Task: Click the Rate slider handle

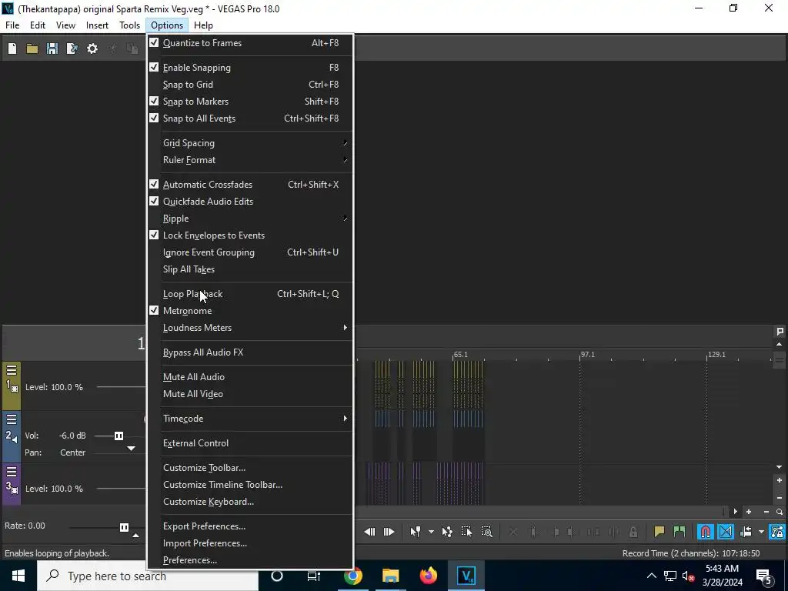Action: tap(124, 527)
